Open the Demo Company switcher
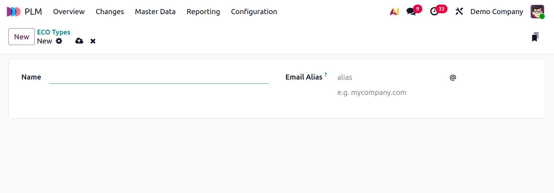Screen dimensions: 554x193 click(496, 12)
